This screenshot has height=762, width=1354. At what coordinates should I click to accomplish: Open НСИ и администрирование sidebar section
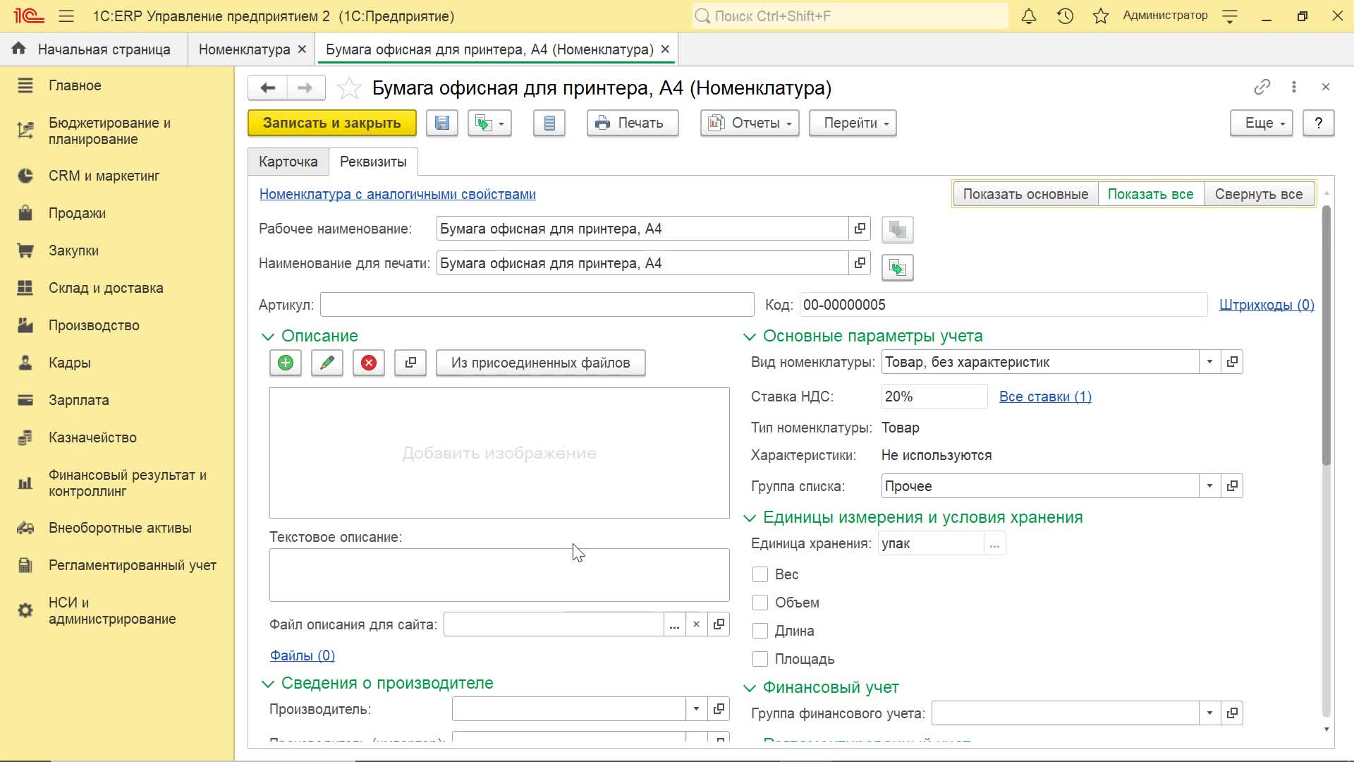pos(112,611)
